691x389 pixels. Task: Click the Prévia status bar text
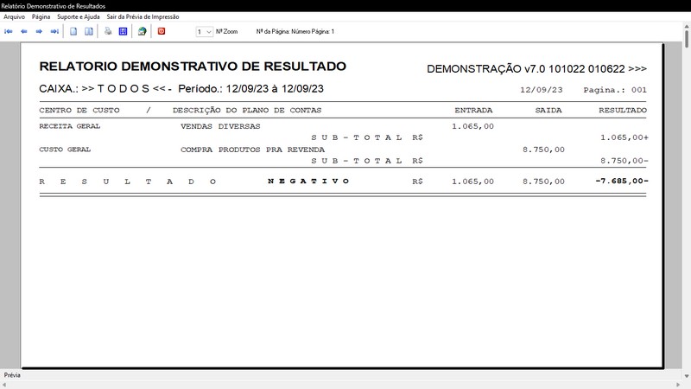click(x=12, y=375)
